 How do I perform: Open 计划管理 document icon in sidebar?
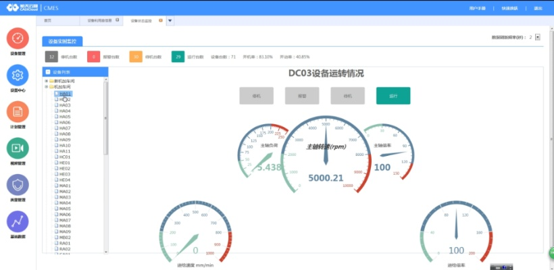coord(18,112)
